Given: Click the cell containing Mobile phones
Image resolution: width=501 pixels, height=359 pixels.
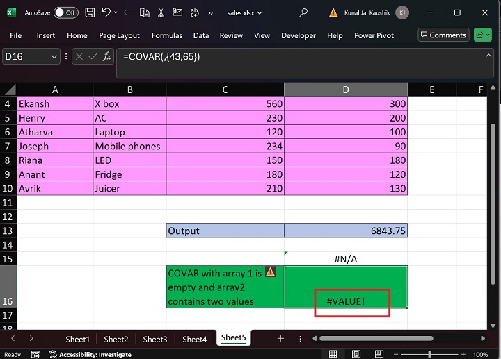Looking at the screenshot, I should [129, 146].
